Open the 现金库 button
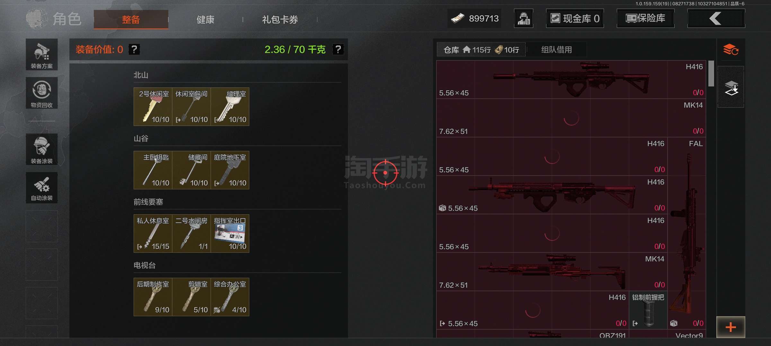771x346 pixels. coord(575,18)
